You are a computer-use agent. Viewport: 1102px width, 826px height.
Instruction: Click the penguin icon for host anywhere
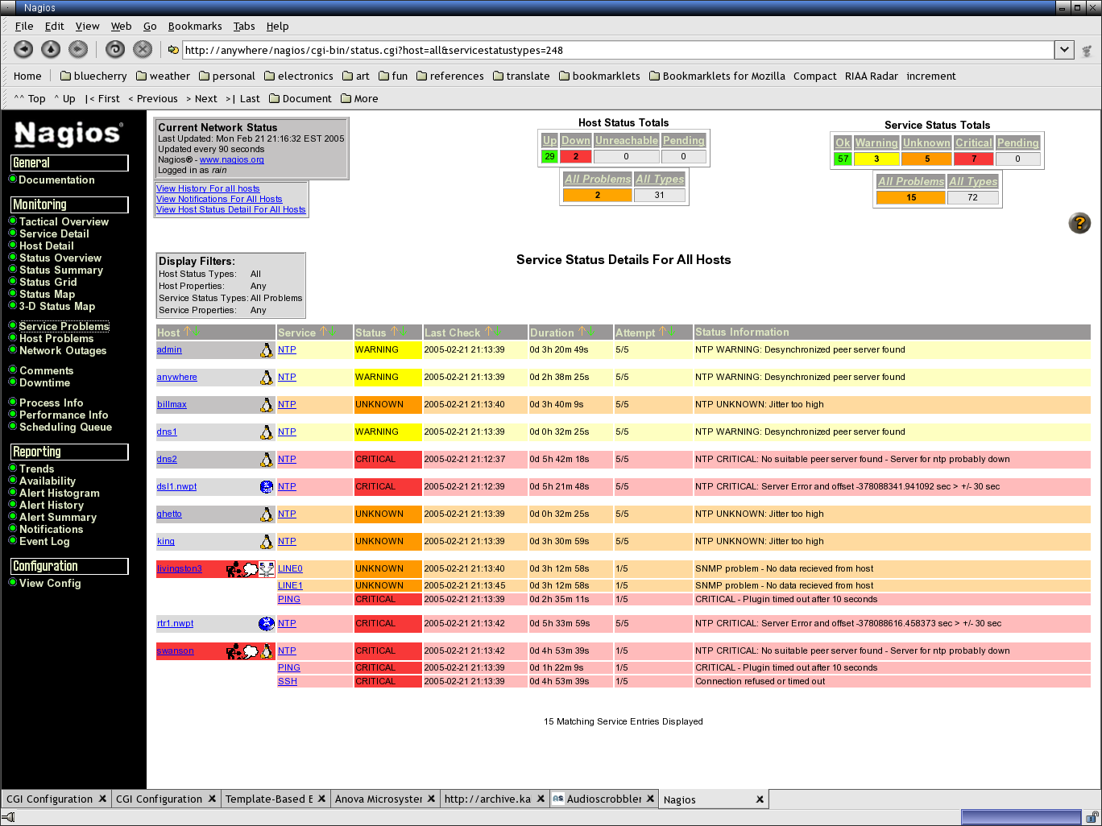(x=267, y=378)
